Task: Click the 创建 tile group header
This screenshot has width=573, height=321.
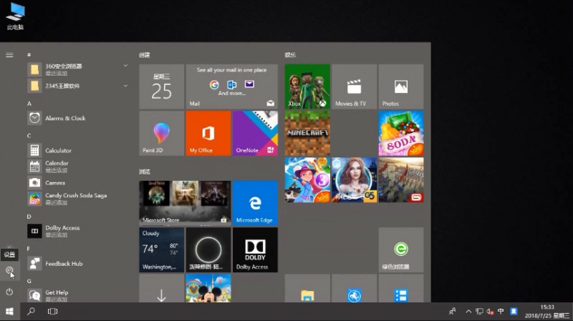Action: tap(145, 55)
